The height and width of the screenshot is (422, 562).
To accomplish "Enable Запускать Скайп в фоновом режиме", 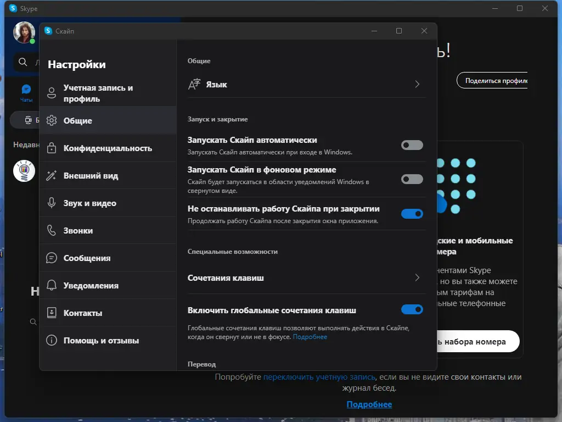I will [x=412, y=179].
